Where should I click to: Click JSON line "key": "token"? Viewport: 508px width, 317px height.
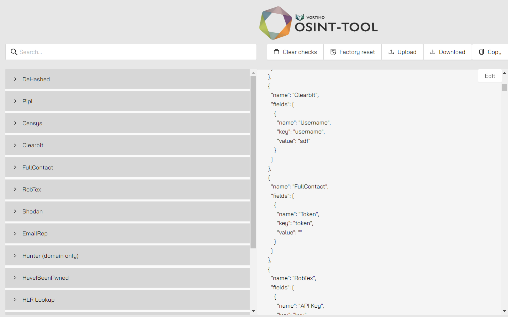pos(295,223)
